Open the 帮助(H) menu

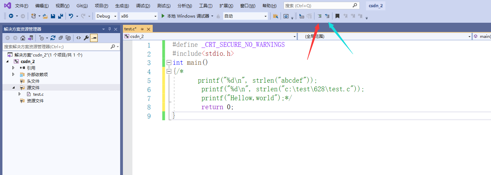coord(269,6)
